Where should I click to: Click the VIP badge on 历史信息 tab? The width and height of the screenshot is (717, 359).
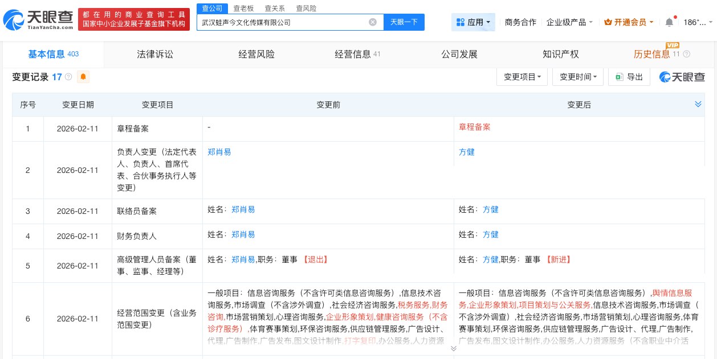coord(673,45)
